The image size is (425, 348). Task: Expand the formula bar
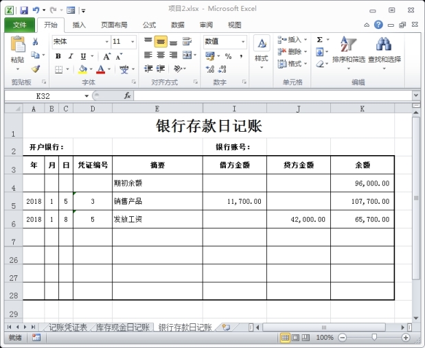[x=416, y=95]
